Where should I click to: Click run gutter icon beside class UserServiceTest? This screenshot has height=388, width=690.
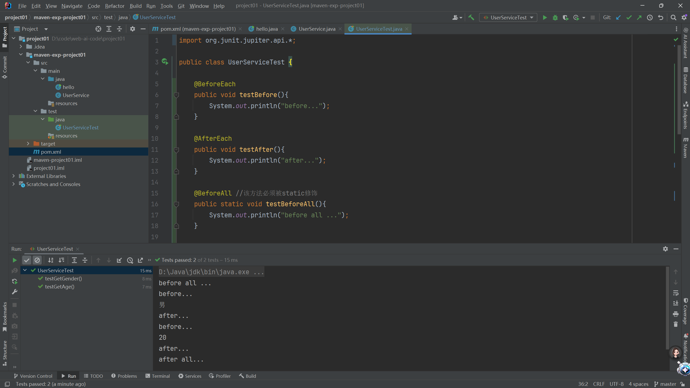tap(165, 62)
